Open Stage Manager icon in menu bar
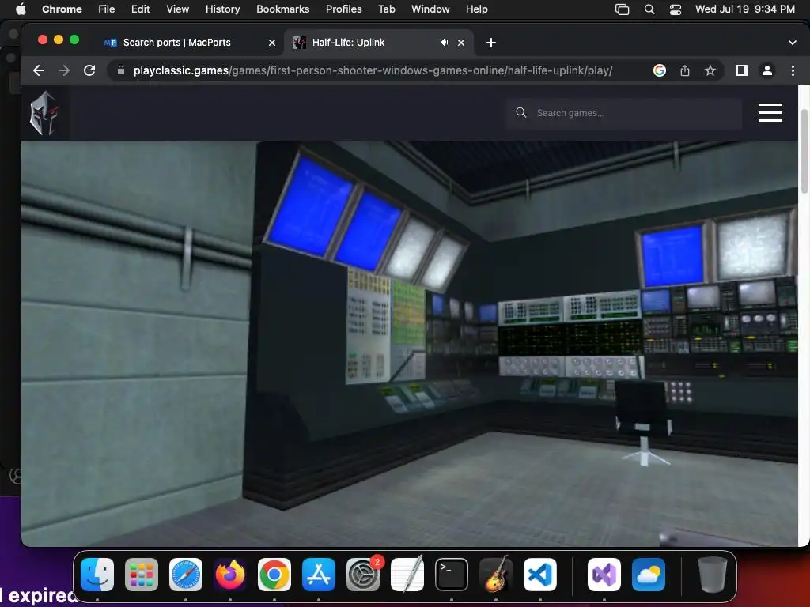This screenshot has width=810, height=607. (622, 9)
